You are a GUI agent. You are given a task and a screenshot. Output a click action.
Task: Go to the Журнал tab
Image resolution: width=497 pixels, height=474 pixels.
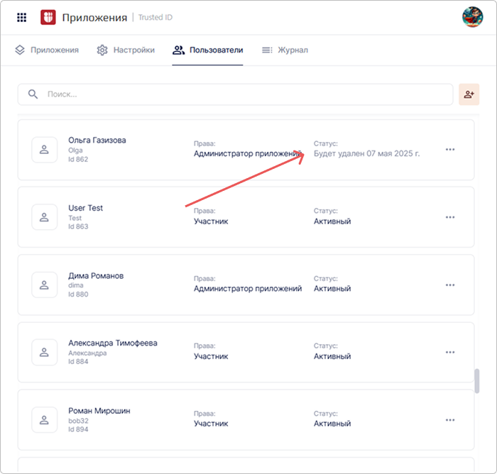[285, 50]
